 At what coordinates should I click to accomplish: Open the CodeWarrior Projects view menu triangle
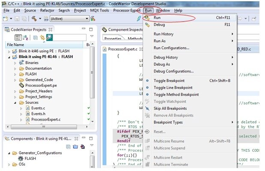click(x=92, y=36)
